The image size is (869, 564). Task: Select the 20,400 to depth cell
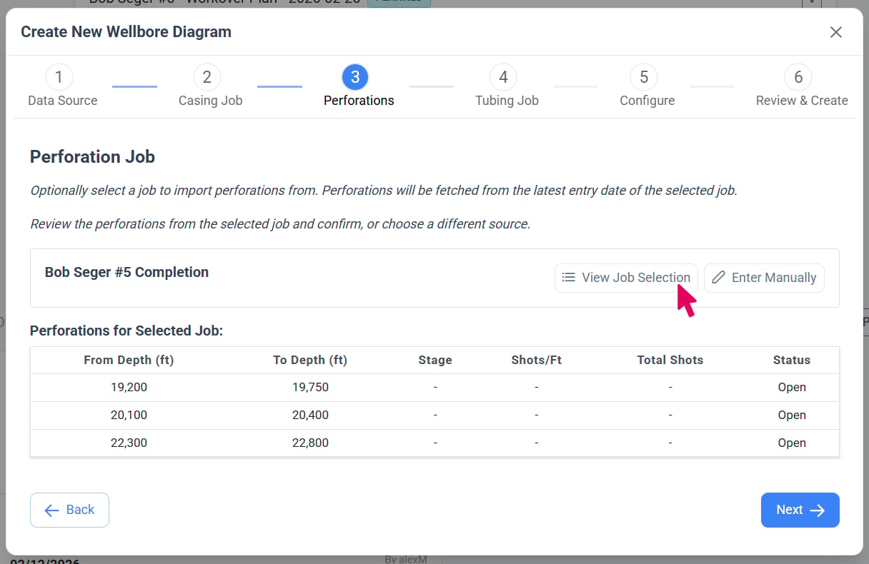(x=310, y=415)
